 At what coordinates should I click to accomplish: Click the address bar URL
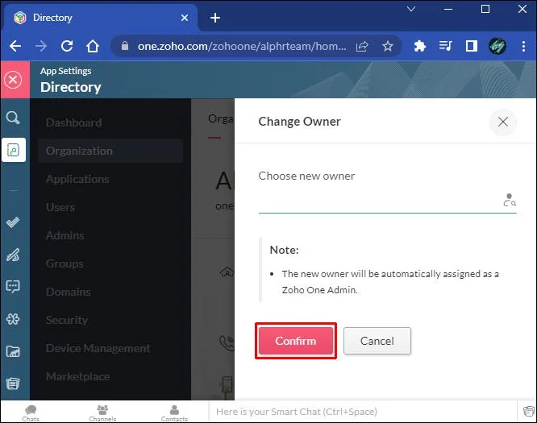tap(241, 46)
